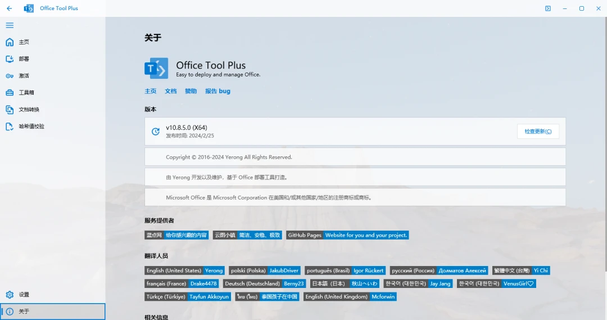Click français (France) Drake4478 badge
The height and width of the screenshot is (320, 607).
(x=182, y=283)
